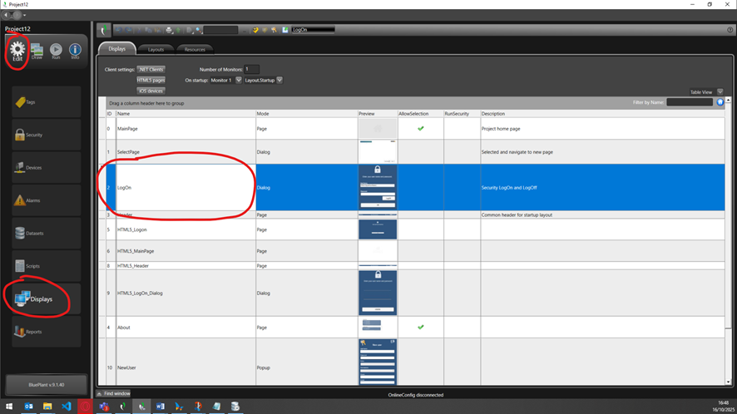Expand the Monitor 1 startup dropdown
Viewport: 737px width, 414px height.
pos(239,80)
